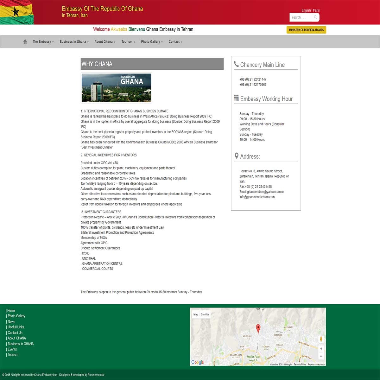Click the Google logo on map

click(x=198, y=362)
